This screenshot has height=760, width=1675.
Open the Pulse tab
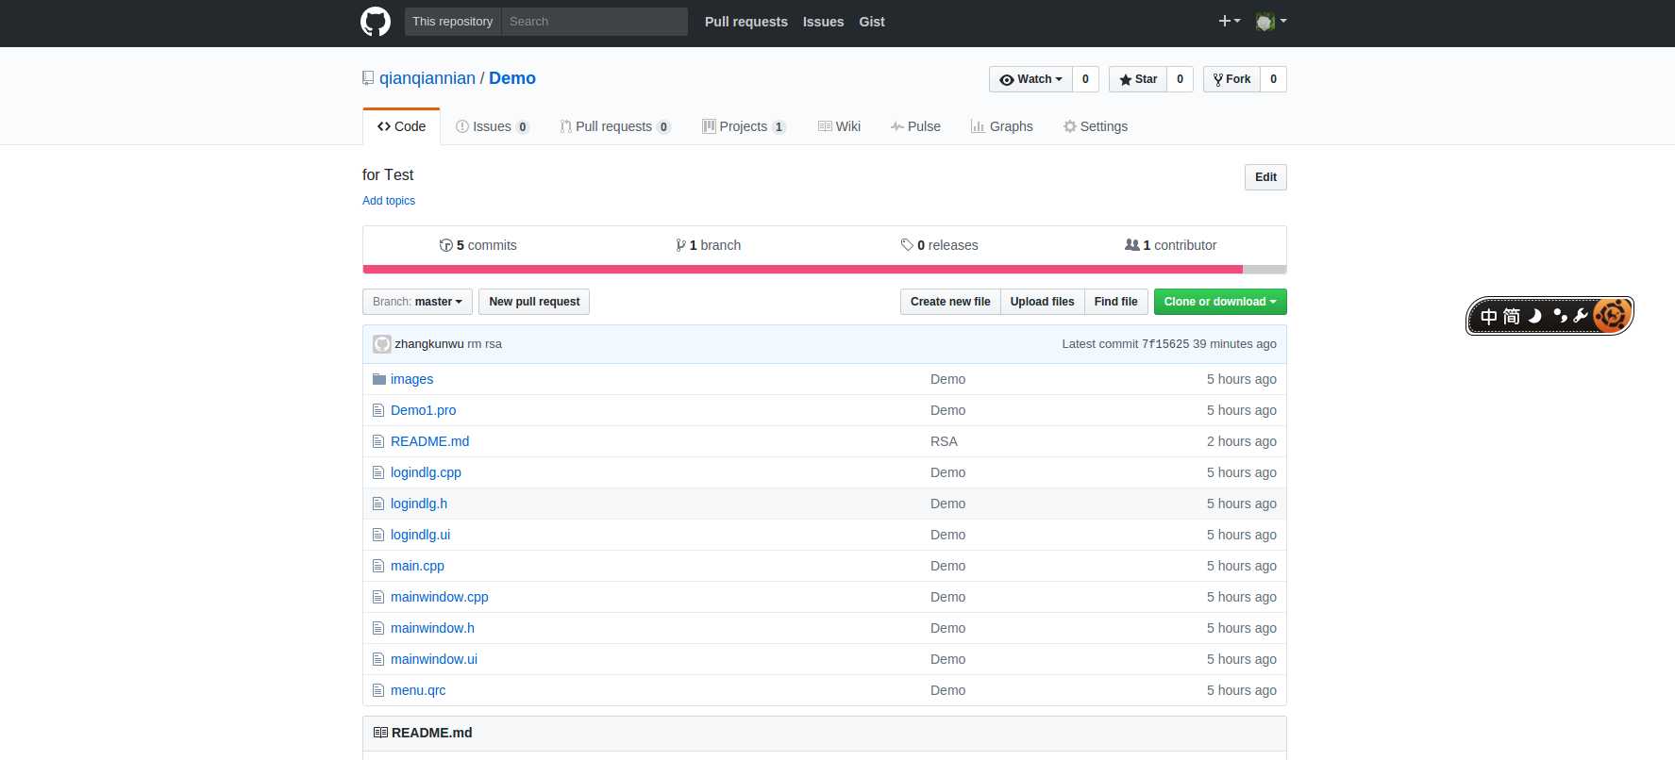coord(915,126)
